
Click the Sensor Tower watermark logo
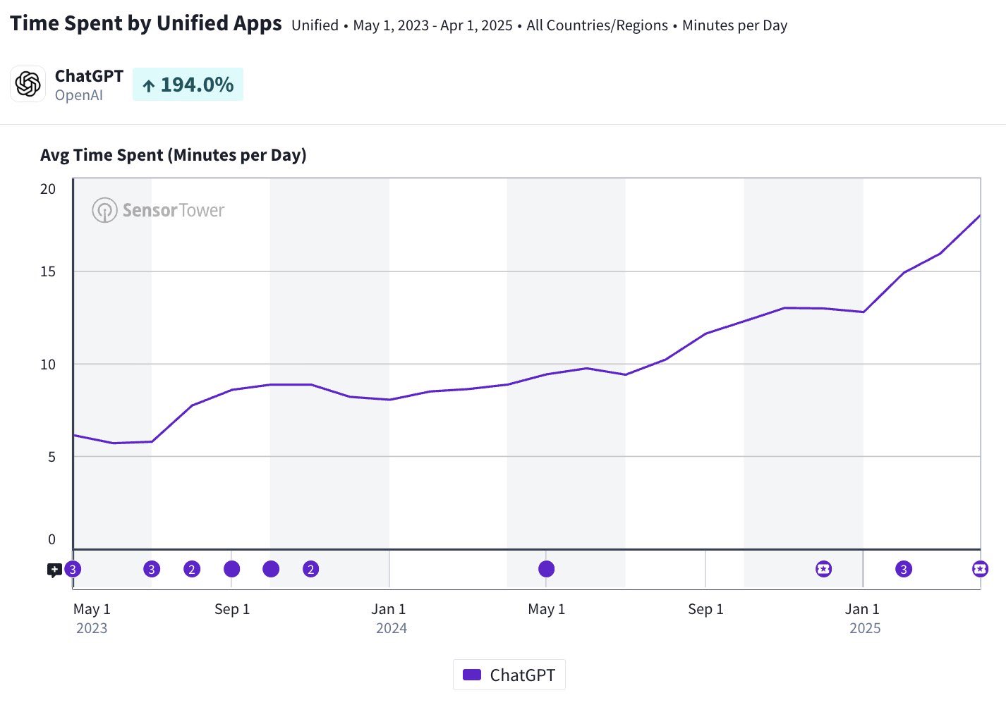(x=158, y=210)
